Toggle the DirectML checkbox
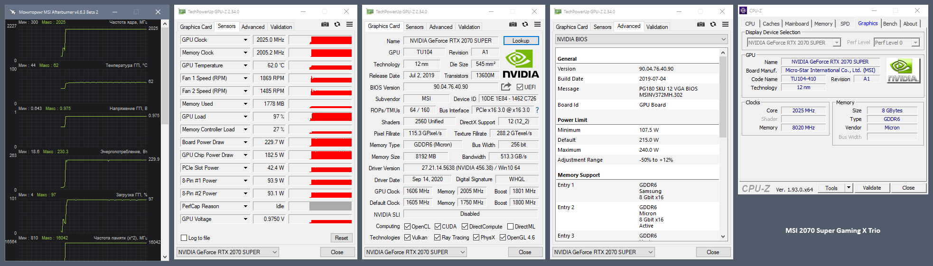This screenshot has height=266, width=933. tap(510, 227)
